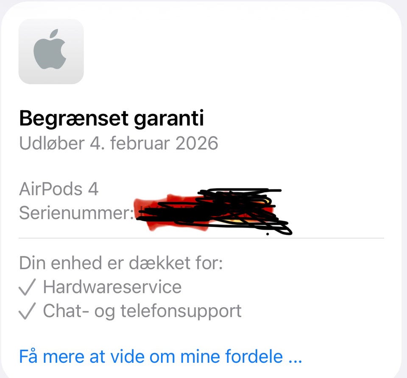Tap the 'Udløber 4. februar 2026' text

[x=119, y=143]
